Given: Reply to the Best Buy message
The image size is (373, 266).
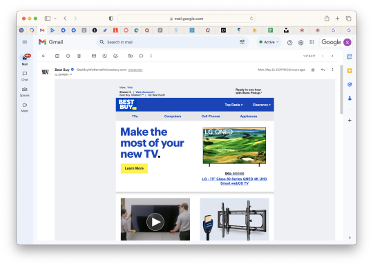Looking at the screenshot, I should 323,70.
